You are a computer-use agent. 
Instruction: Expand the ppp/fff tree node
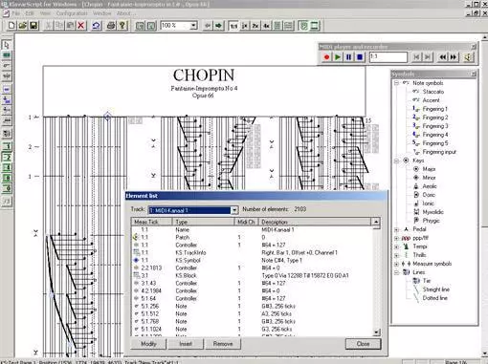396,238
